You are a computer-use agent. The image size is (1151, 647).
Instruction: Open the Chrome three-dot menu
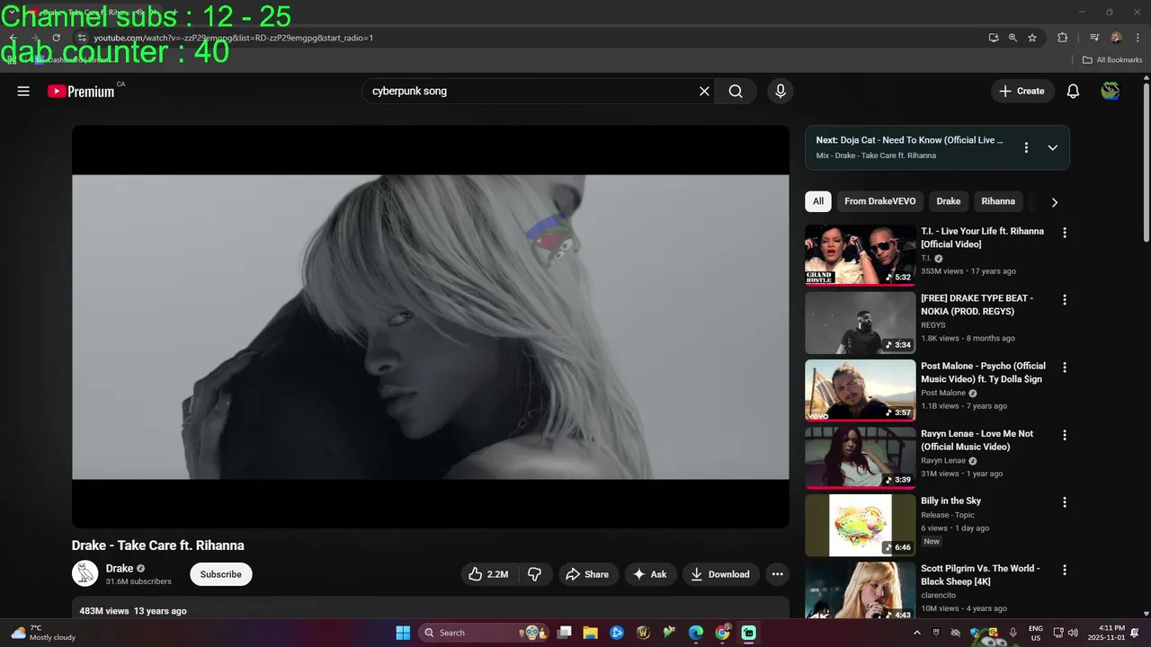1138,38
